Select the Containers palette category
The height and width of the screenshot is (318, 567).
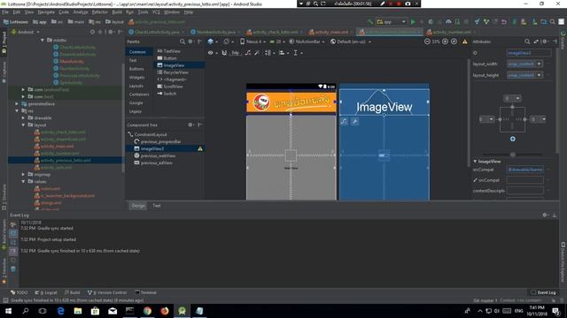click(x=139, y=95)
